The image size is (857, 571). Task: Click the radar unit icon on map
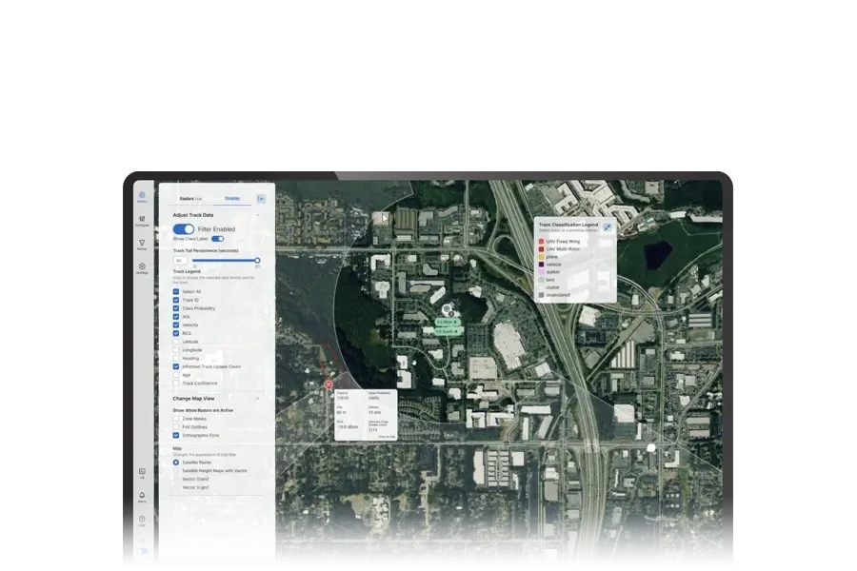[x=447, y=309]
